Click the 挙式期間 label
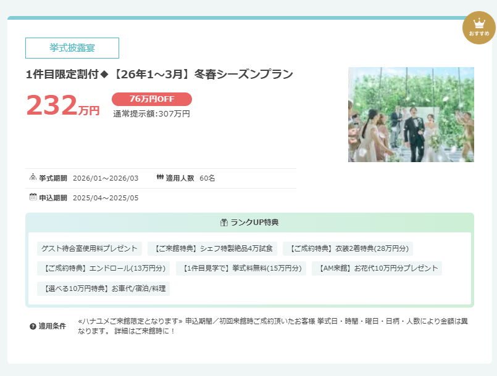The image size is (497, 376). tap(53, 178)
